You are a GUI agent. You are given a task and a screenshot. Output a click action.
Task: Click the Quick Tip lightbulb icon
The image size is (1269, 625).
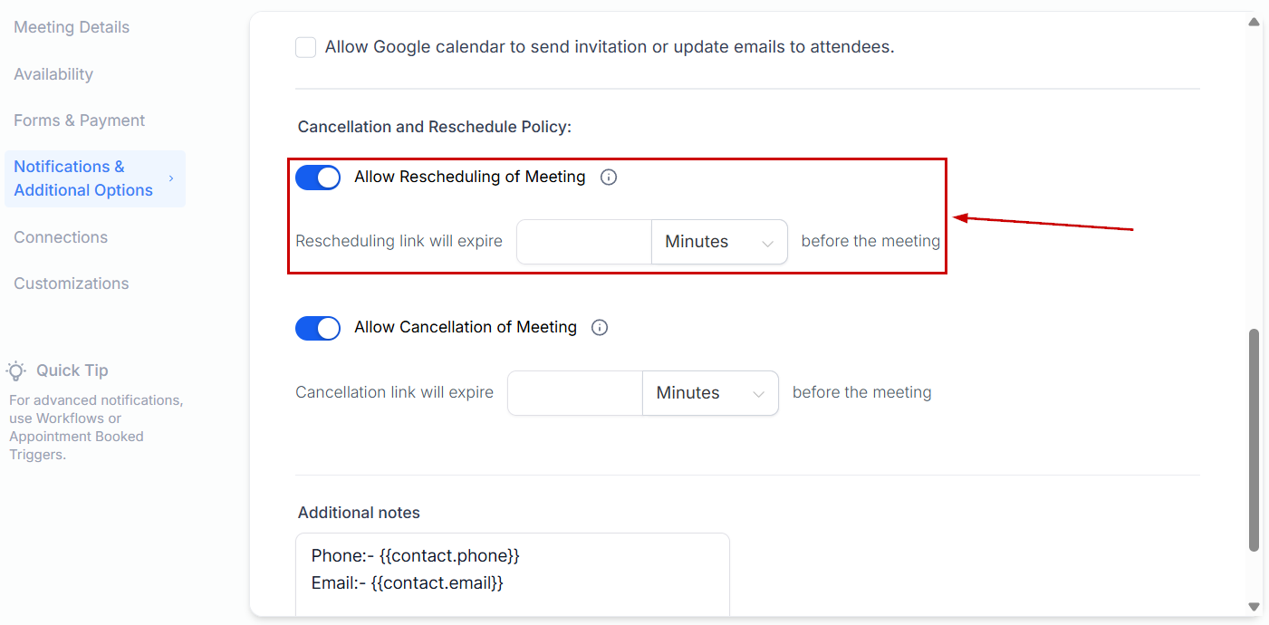(x=16, y=370)
